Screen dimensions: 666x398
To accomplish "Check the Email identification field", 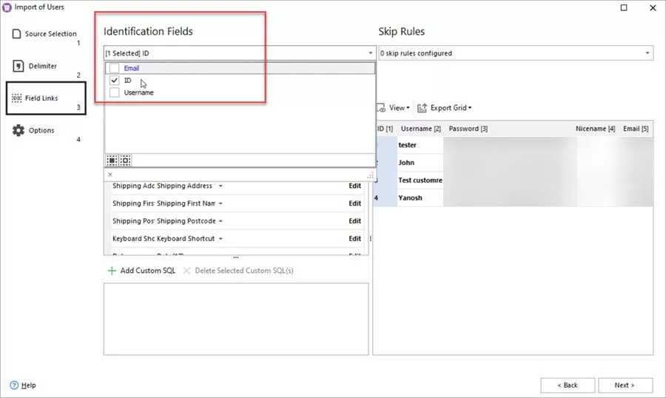I will (114, 68).
